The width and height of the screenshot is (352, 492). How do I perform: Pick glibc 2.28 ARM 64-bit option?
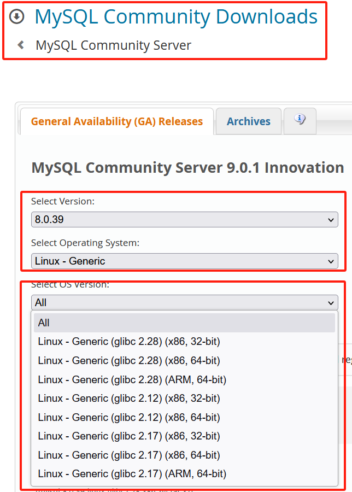(132, 379)
